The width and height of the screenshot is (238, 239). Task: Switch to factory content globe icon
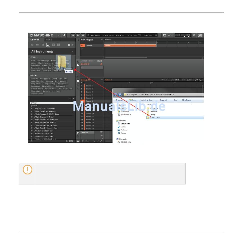click(x=69, y=45)
